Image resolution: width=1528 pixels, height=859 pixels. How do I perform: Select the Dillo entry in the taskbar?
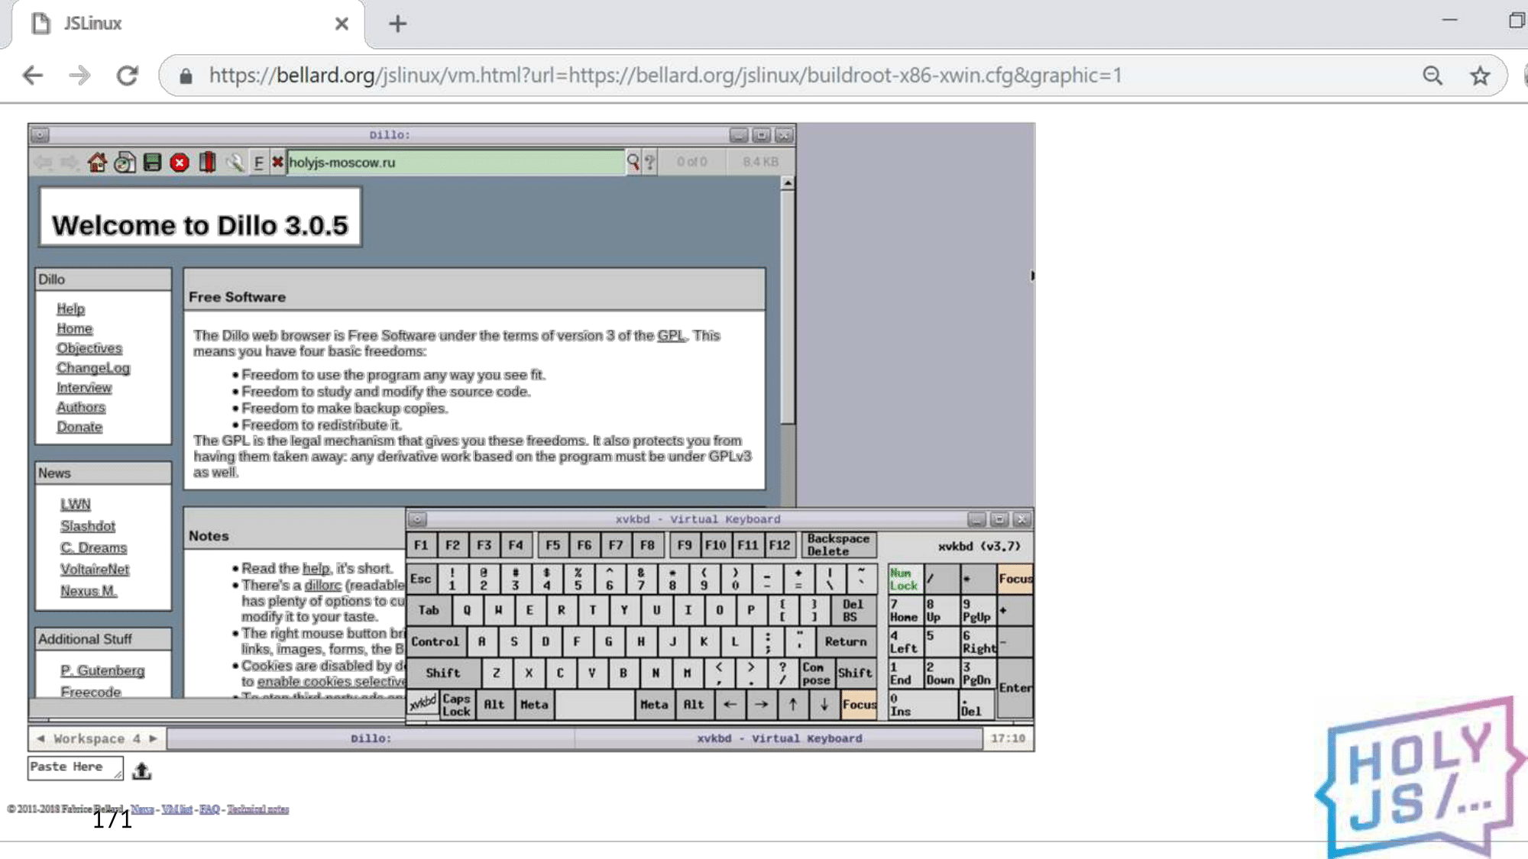click(x=371, y=738)
